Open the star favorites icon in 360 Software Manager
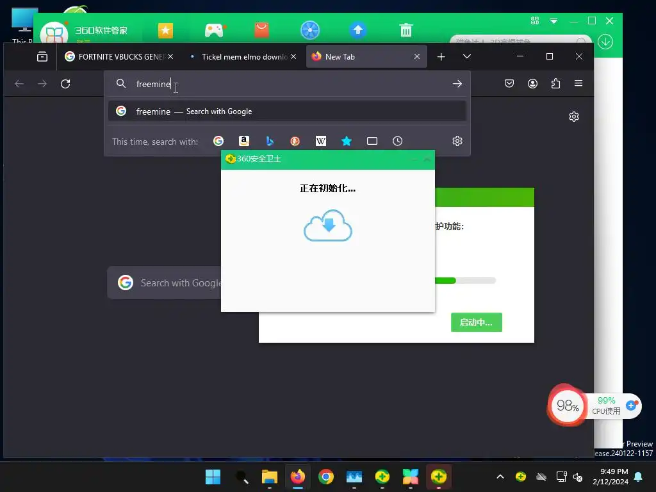Screen dimensions: 656x492 coord(165,31)
